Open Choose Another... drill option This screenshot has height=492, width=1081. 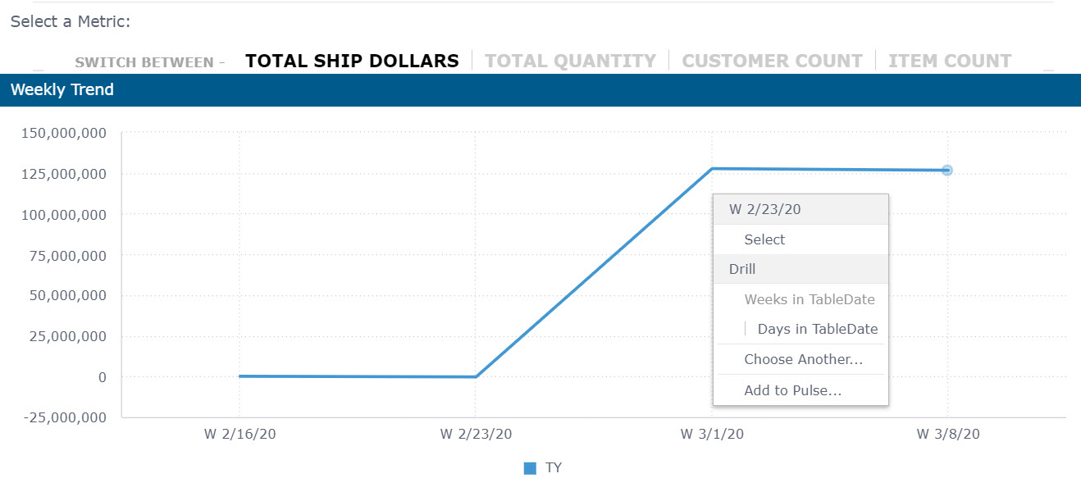803,359
